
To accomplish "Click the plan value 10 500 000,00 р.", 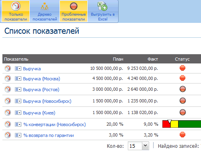I will pos(107,68).
